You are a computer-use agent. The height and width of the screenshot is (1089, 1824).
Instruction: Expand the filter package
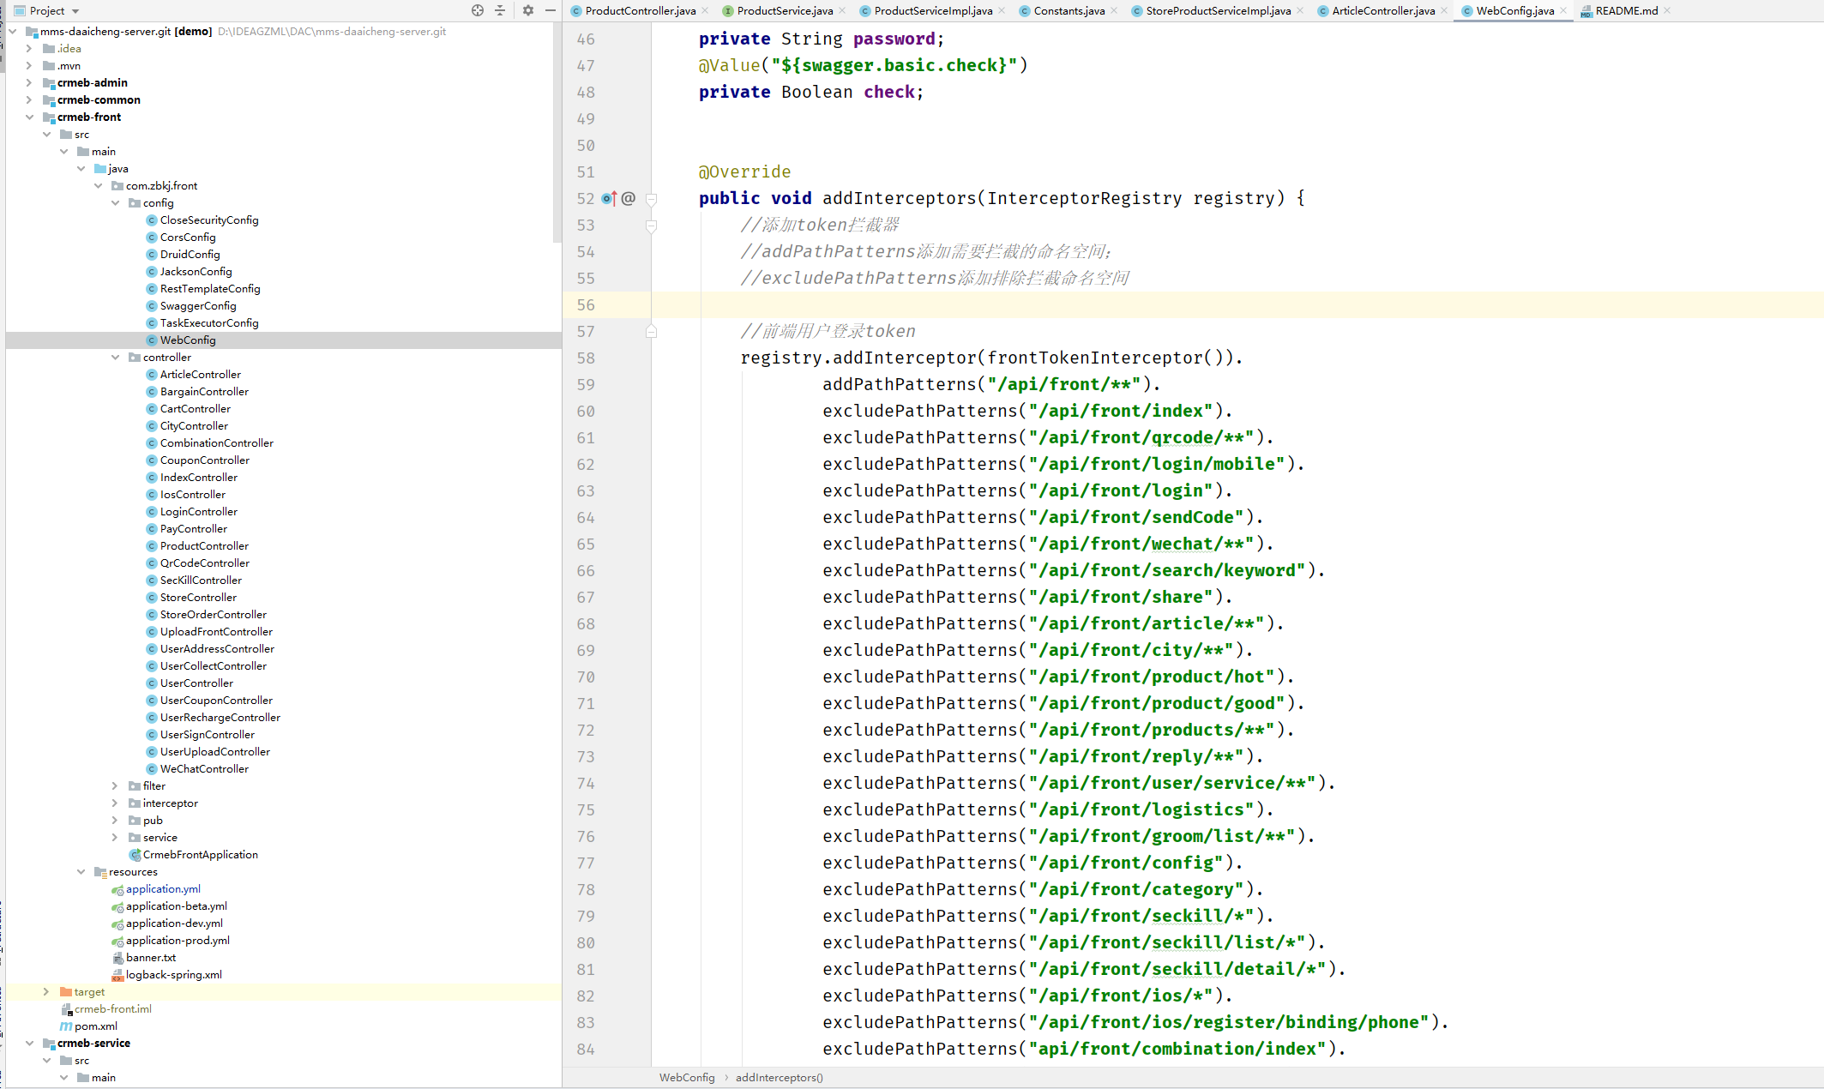(115, 786)
